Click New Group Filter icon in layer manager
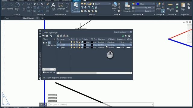193x108 pixels. coord(47,36)
